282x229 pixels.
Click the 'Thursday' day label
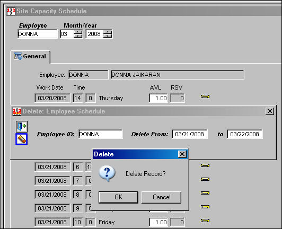coord(111,98)
